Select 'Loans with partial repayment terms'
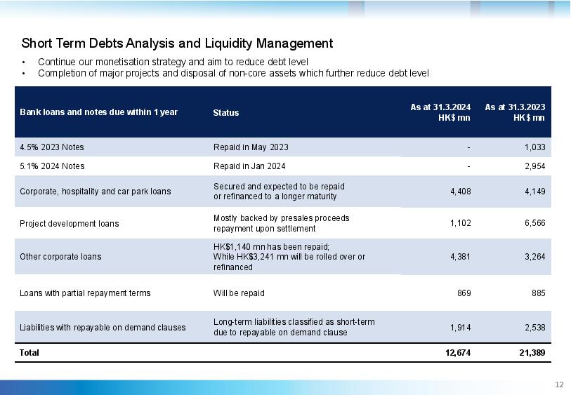Viewport: 571px width, 395px height. point(85,293)
